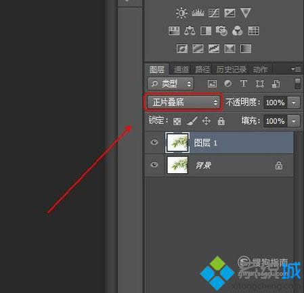Add a Channel Mixer adjustment
The image size is (304, 293).
238,30
